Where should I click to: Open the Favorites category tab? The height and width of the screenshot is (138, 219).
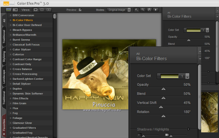coord(4,126)
